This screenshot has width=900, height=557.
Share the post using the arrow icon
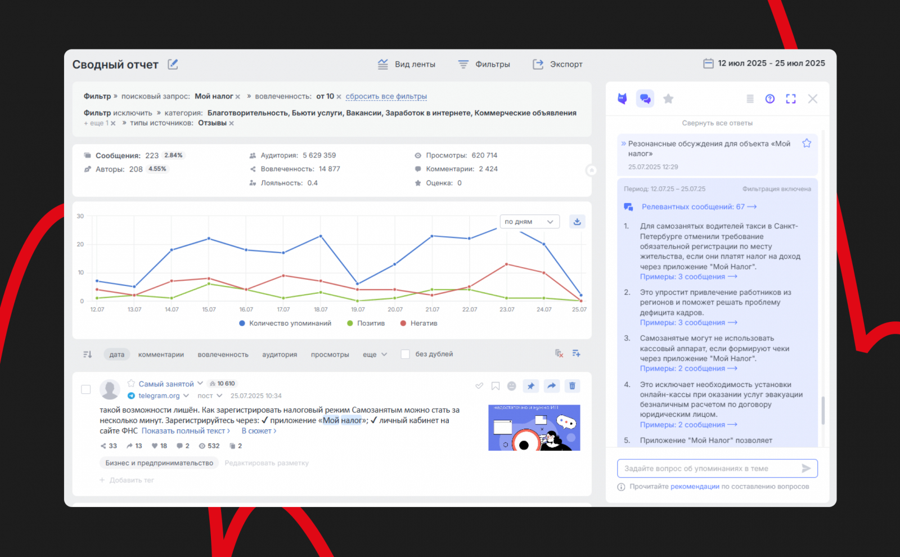click(551, 386)
